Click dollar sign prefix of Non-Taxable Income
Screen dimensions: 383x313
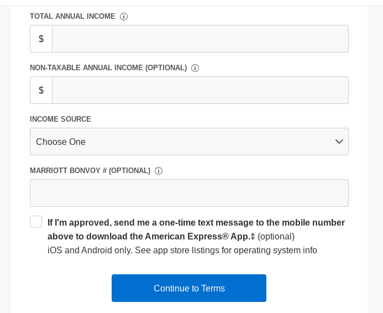point(41,90)
